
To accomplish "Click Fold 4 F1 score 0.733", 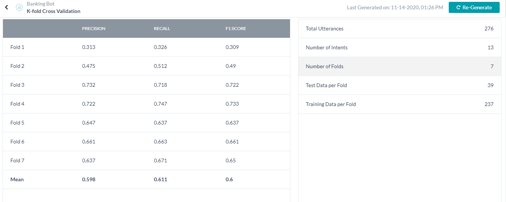I will (x=232, y=104).
